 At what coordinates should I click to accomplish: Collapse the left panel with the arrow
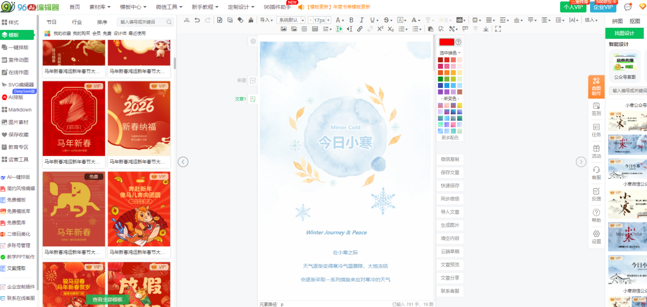183,162
